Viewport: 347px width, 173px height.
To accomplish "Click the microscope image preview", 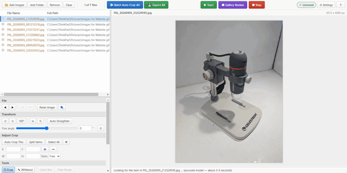I will click(x=229, y=91).
